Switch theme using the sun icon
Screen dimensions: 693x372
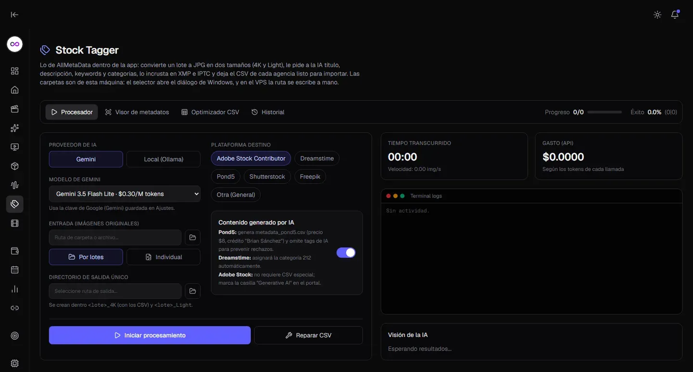coord(657,14)
